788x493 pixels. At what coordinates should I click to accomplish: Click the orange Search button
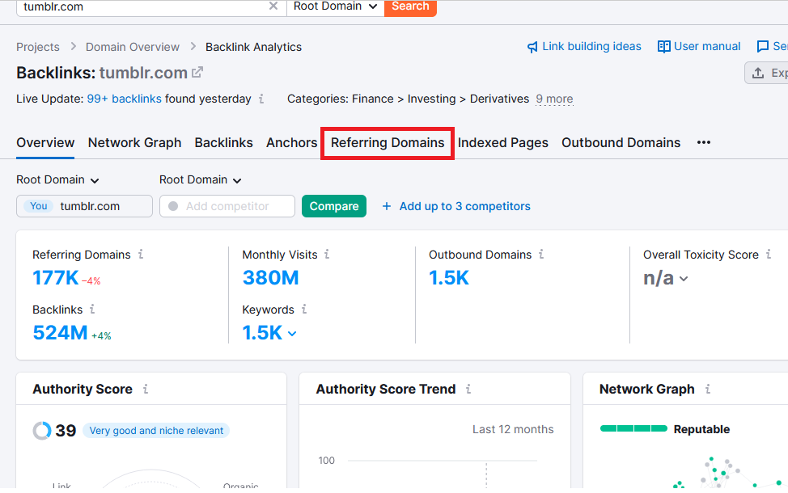click(x=410, y=6)
